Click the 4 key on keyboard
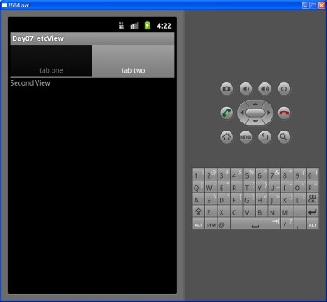The image size is (327, 302). (236, 175)
